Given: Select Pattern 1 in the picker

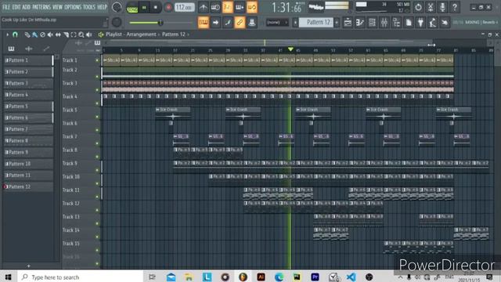Looking at the screenshot, I should [x=28, y=60].
